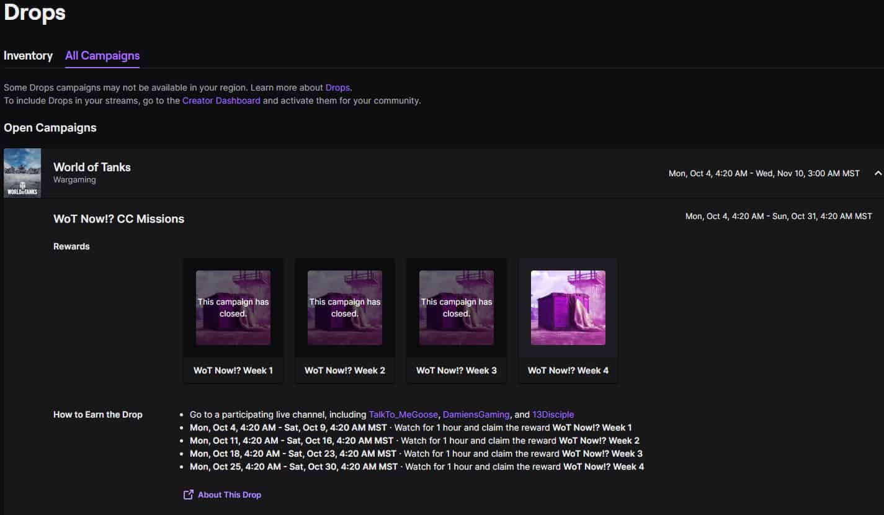Select the All Campaigns tab
The height and width of the screenshot is (515, 884).
(102, 55)
